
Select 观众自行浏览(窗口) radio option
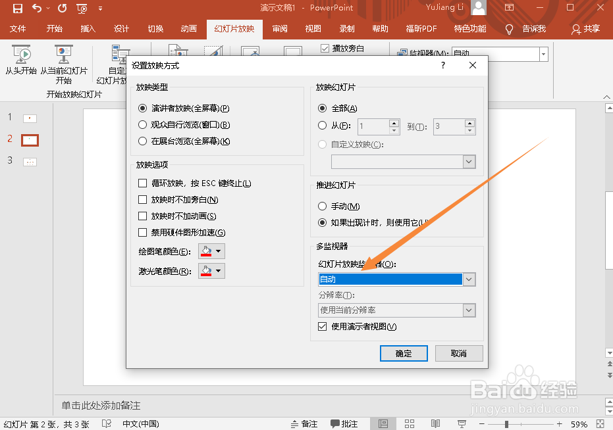pyautogui.click(x=143, y=124)
